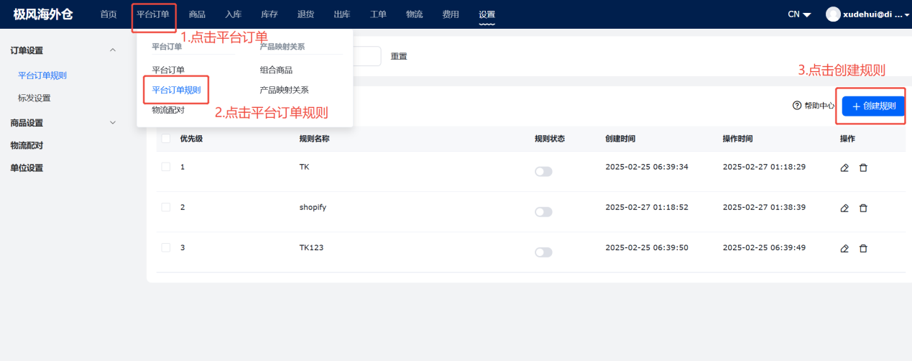The width and height of the screenshot is (912, 361).
Task: Delete the TK rule via trash icon
Action: point(863,168)
